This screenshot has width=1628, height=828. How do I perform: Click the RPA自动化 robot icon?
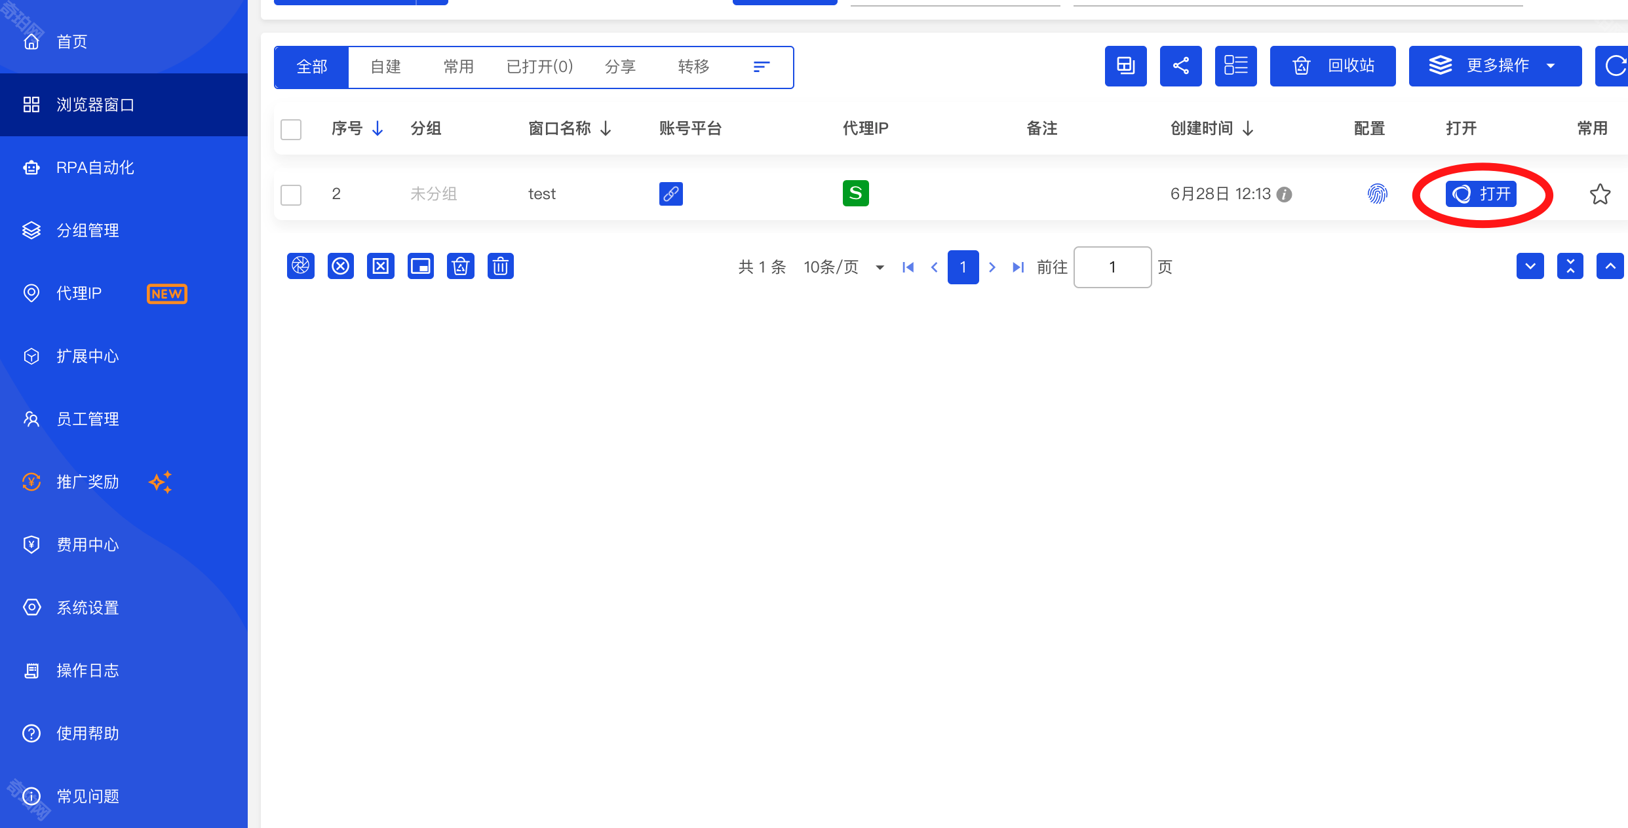click(31, 168)
